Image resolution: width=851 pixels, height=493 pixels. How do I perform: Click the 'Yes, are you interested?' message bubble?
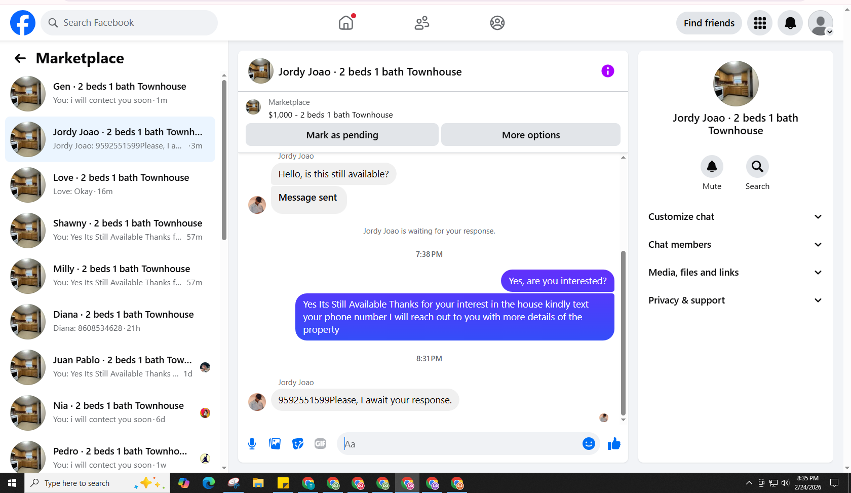click(557, 281)
